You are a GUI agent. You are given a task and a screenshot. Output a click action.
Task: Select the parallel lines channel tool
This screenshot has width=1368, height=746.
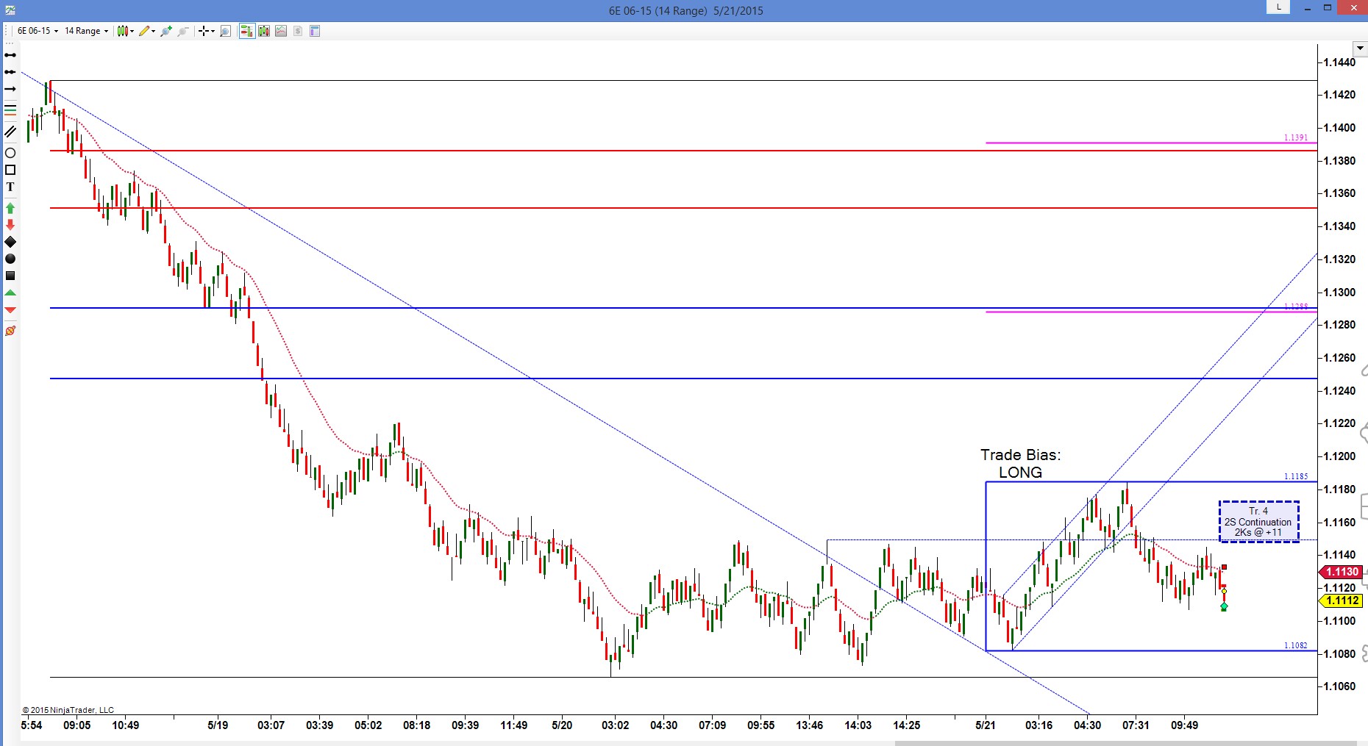pos(10,132)
